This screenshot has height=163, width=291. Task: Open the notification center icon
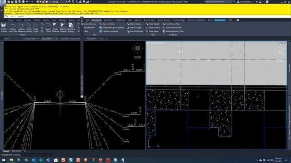click(286, 160)
